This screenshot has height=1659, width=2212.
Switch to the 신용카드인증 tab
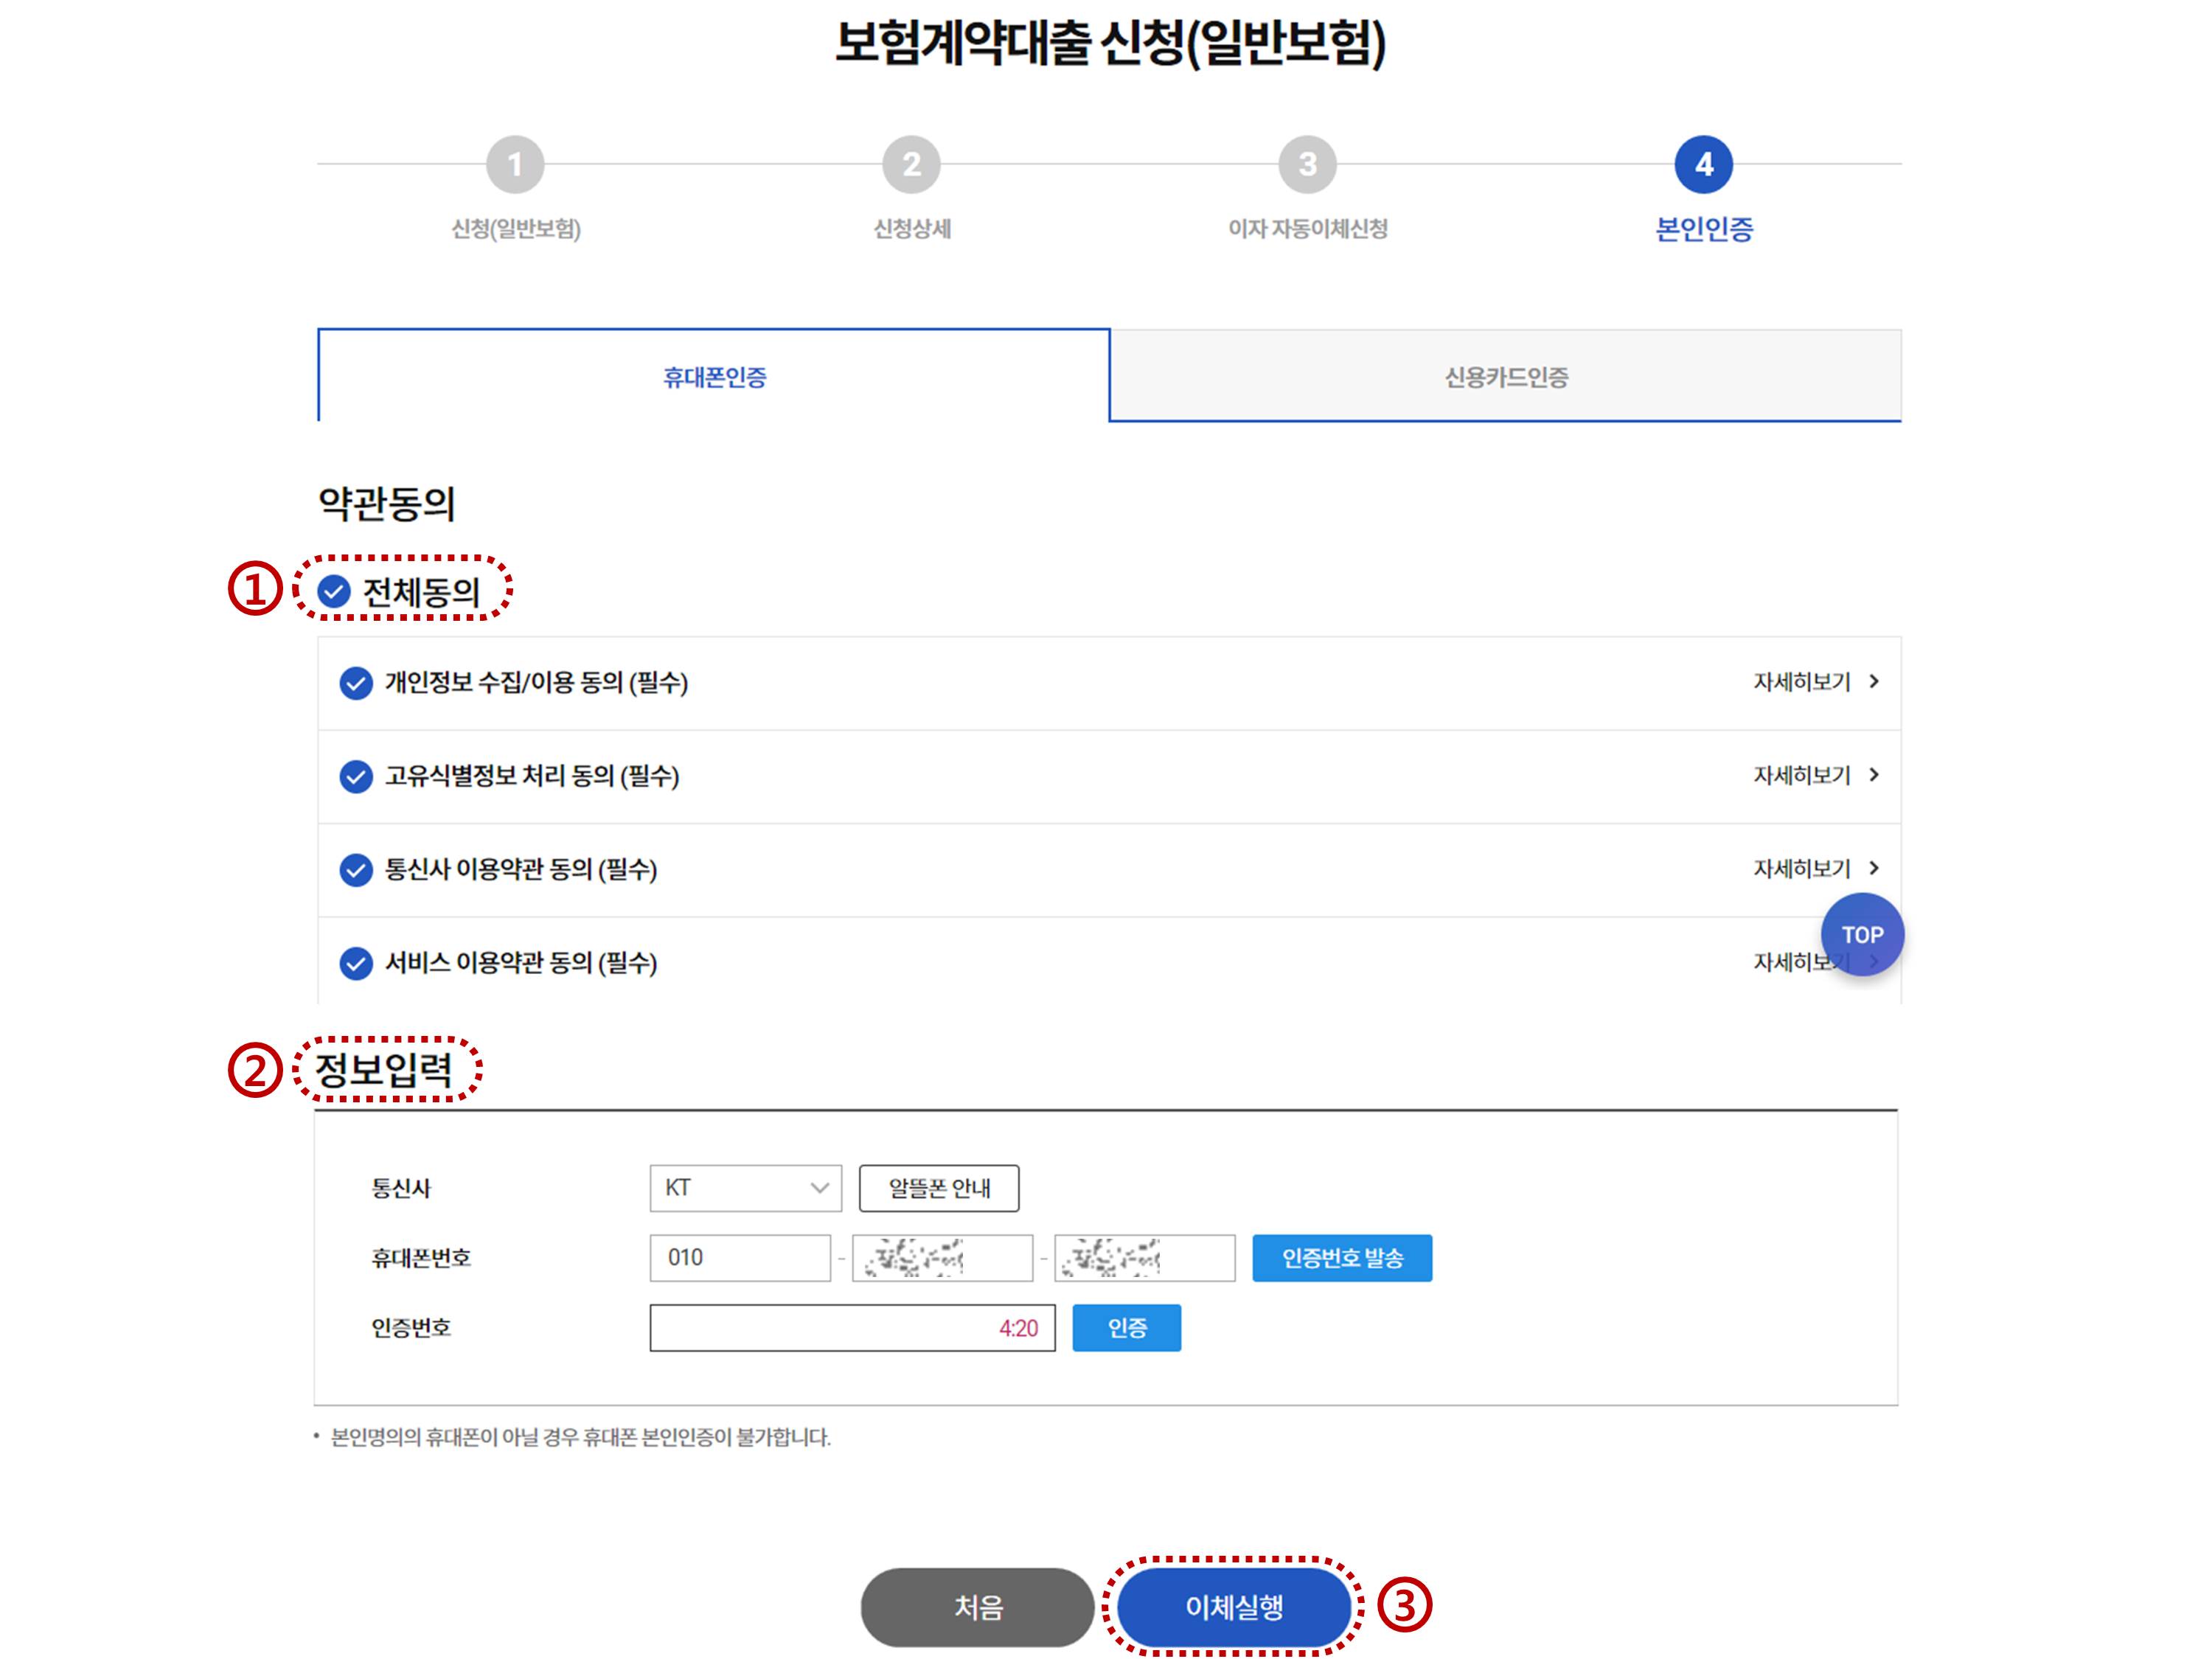(x=1505, y=377)
